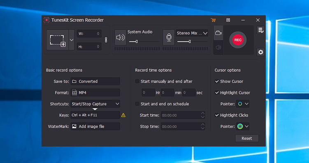Screen dimensions: 309x163
Task: Open the Stereo Mix device dropdown
Action: click(x=192, y=33)
